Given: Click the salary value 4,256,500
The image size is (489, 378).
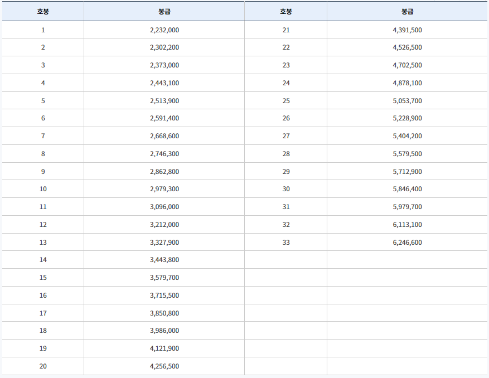Looking at the screenshot, I should coord(164,366).
